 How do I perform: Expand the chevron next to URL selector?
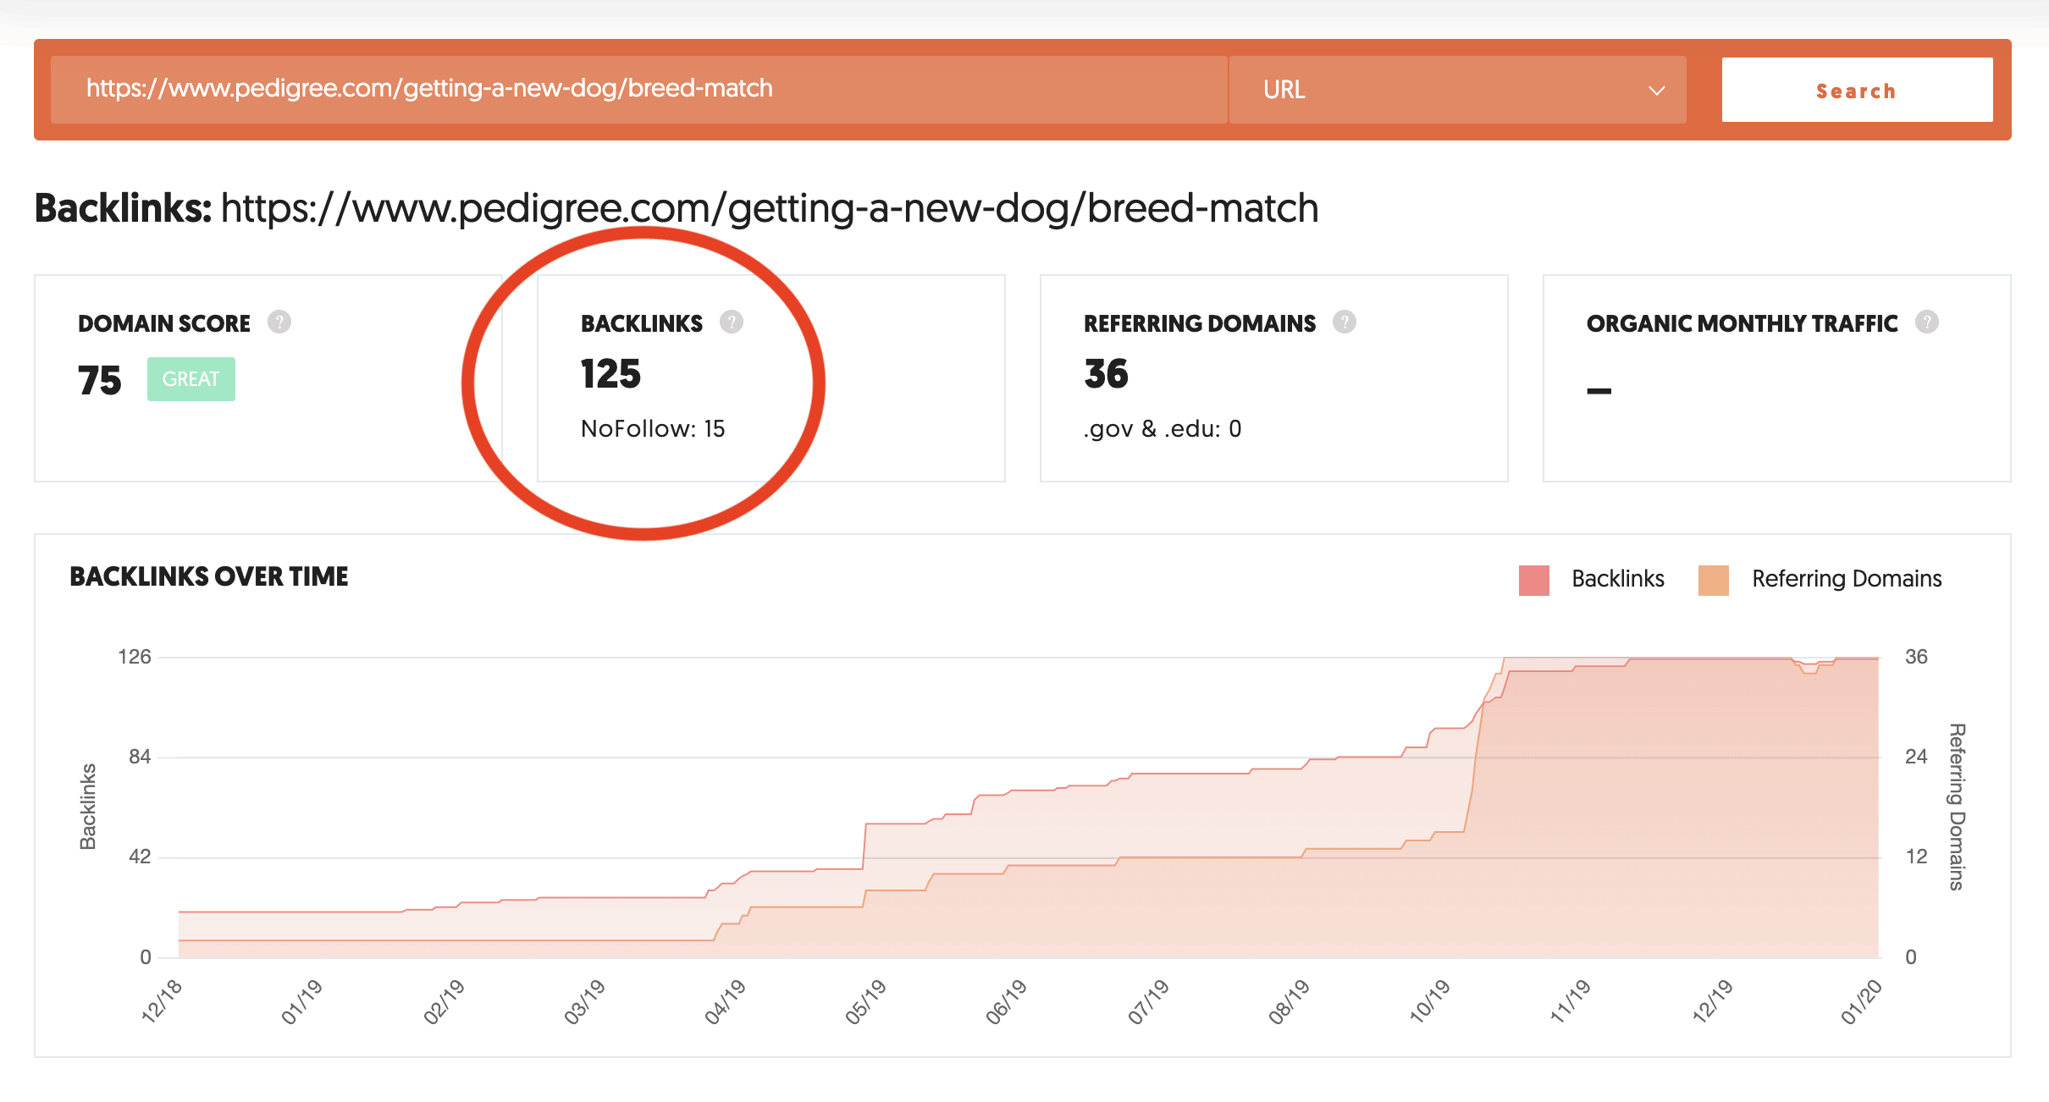[x=1657, y=89]
